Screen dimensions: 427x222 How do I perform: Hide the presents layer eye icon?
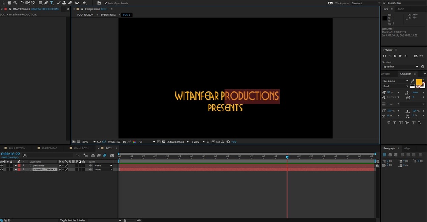[x=1, y=166]
